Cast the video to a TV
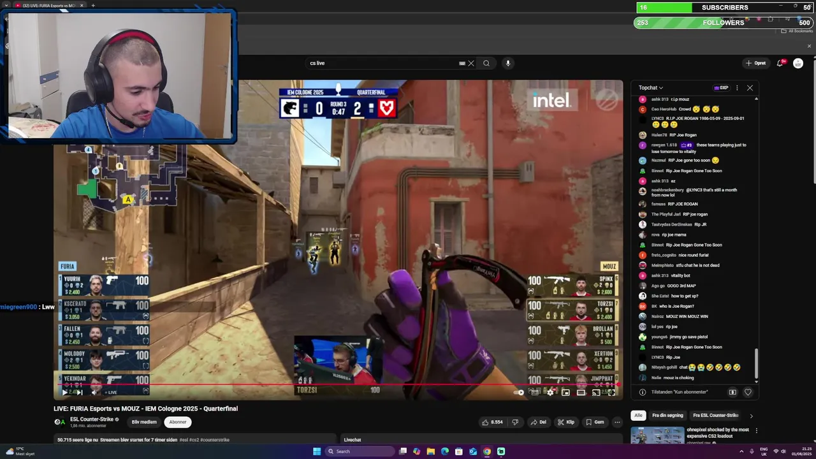 (596, 392)
